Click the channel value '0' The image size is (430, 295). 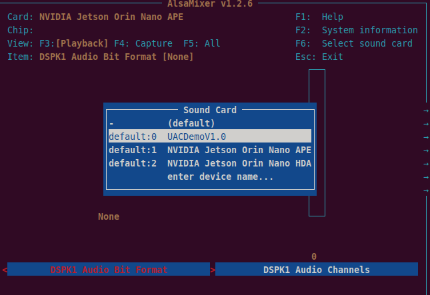pos(314,256)
